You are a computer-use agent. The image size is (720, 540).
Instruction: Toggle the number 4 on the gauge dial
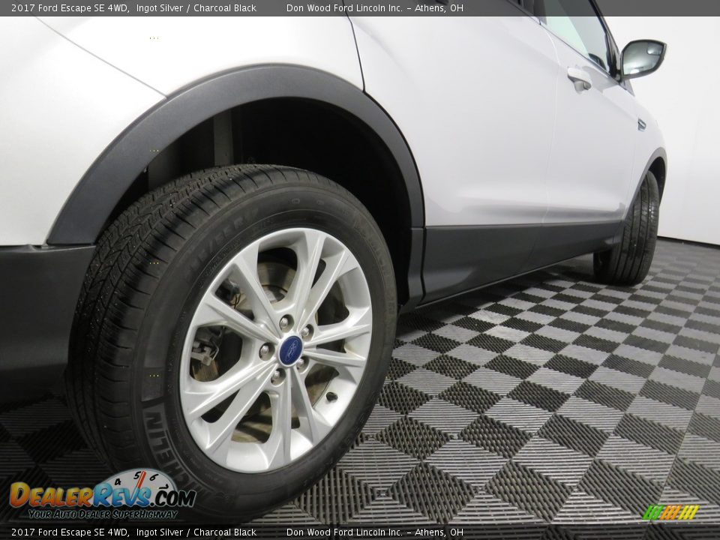[x=118, y=481]
